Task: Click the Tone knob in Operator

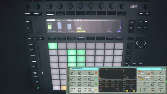Action: [x=152, y=91]
